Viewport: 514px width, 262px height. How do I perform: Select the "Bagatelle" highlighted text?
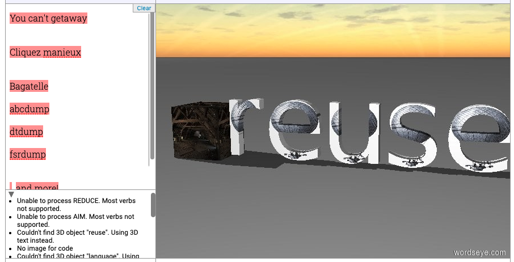click(29, 87)
